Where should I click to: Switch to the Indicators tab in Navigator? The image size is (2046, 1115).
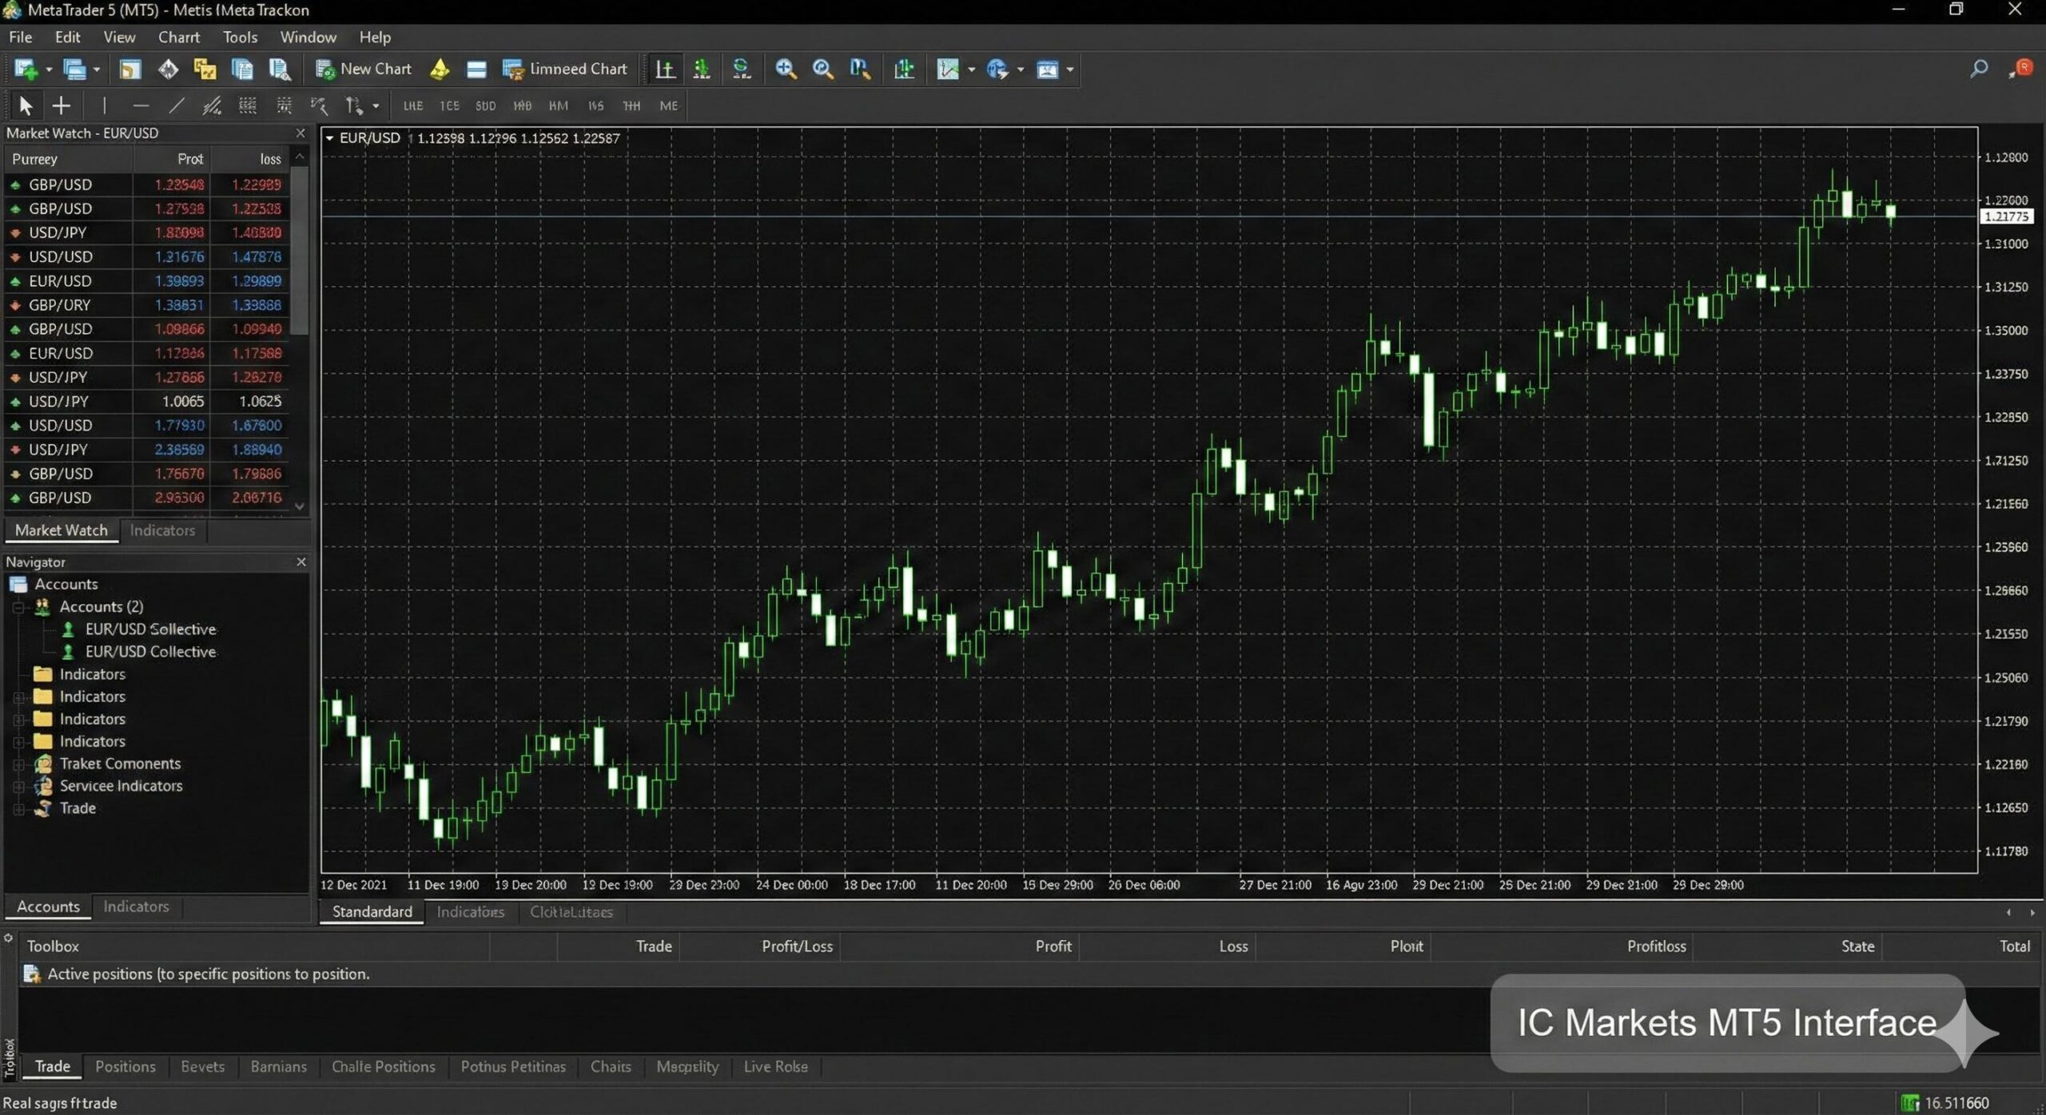tap(135, 907)
